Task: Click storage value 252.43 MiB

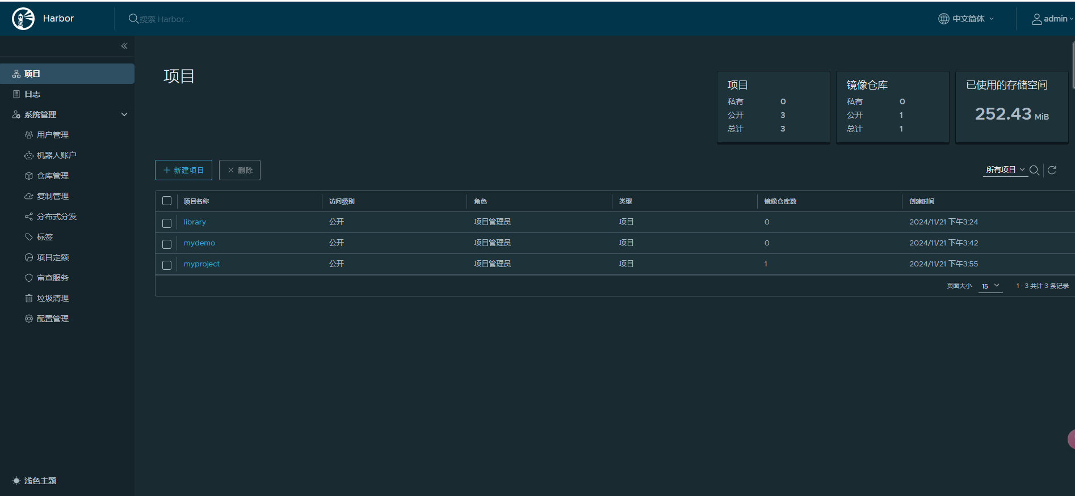Action: tap(1012, 114)
